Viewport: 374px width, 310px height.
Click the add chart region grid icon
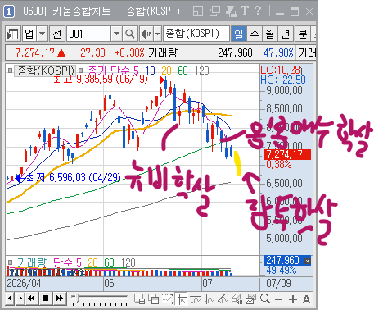click(x=139, y=299)
